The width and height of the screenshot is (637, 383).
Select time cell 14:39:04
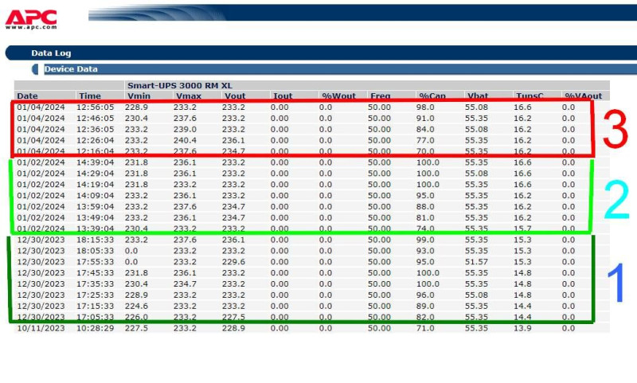95,162
